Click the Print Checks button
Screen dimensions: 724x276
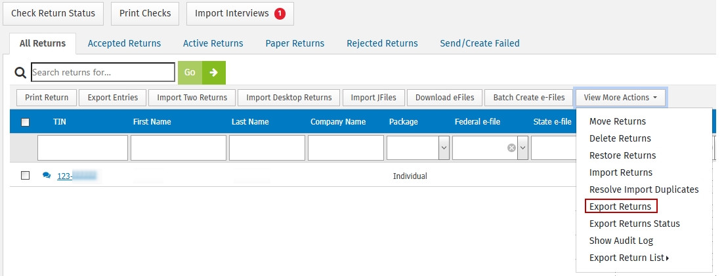(x=145, y=13)
